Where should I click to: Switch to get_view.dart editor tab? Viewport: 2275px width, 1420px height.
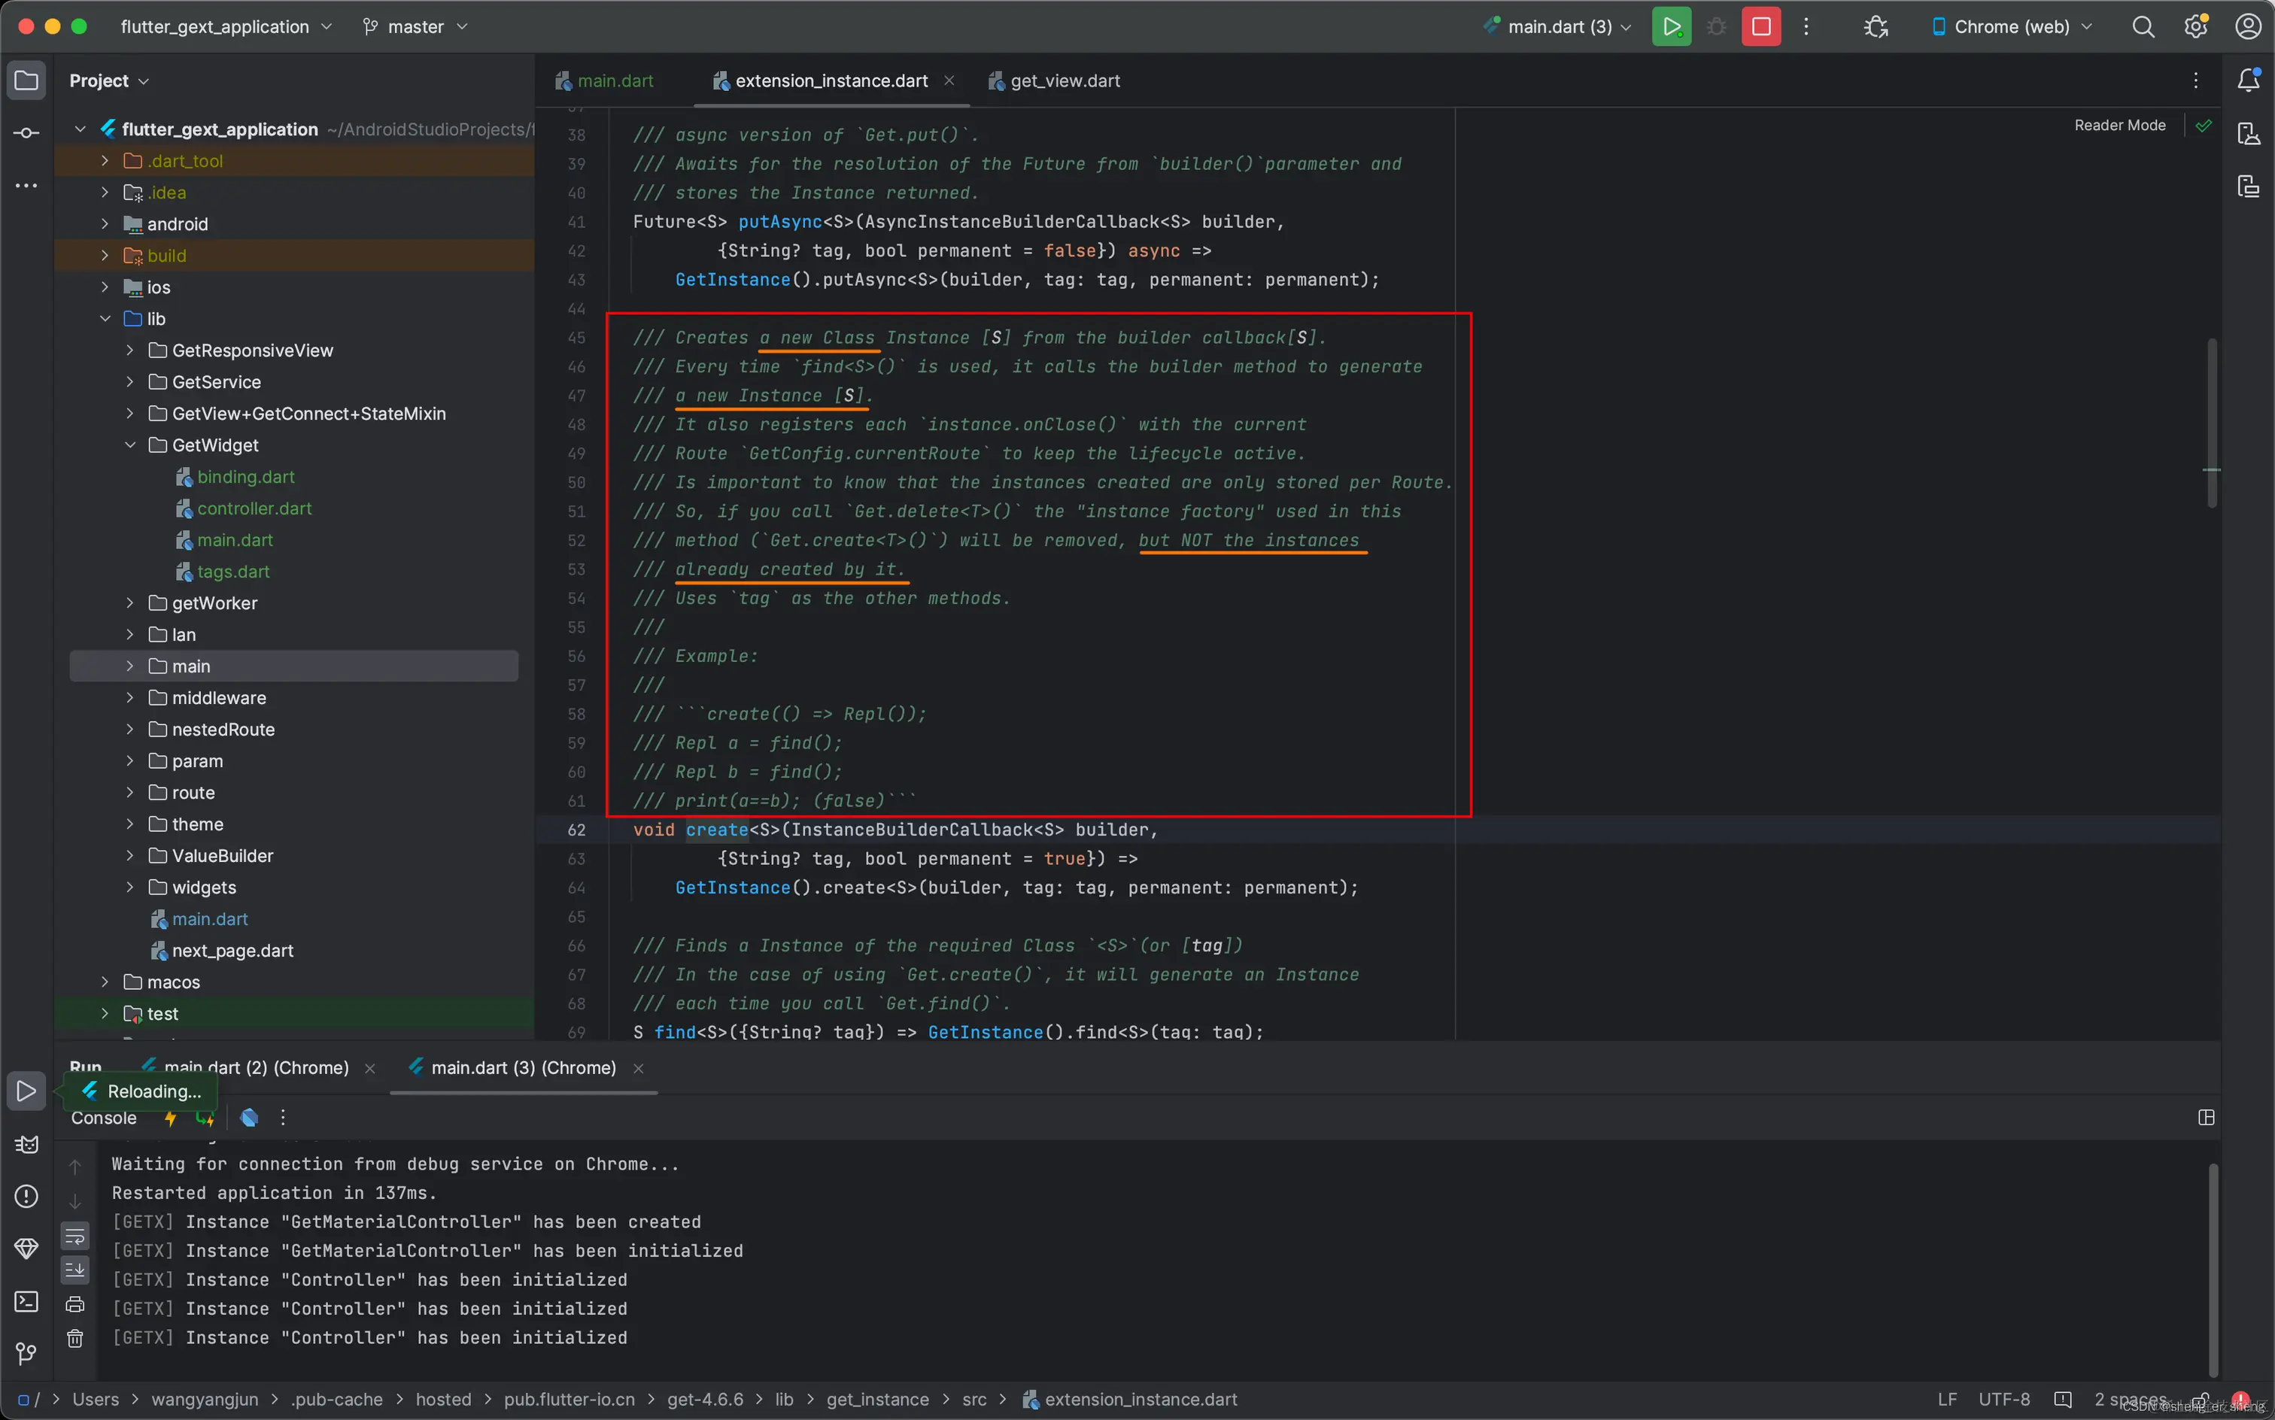pos(1065,80)
